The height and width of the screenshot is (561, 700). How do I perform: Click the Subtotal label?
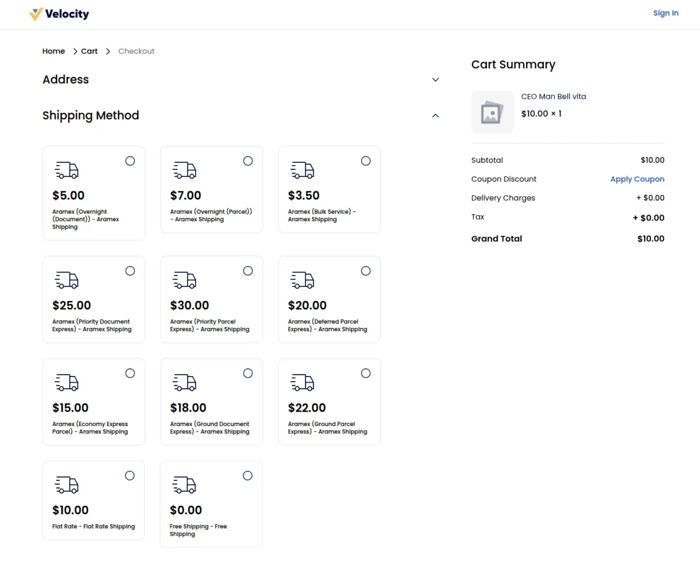pyautogui.click(x=487, y=160)
